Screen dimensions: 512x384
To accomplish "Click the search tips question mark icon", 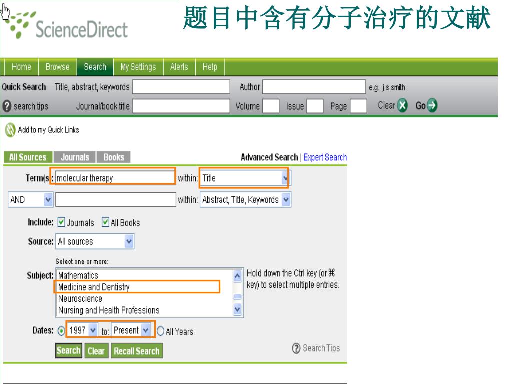I will pyautogui.click(x=7, y=106).
